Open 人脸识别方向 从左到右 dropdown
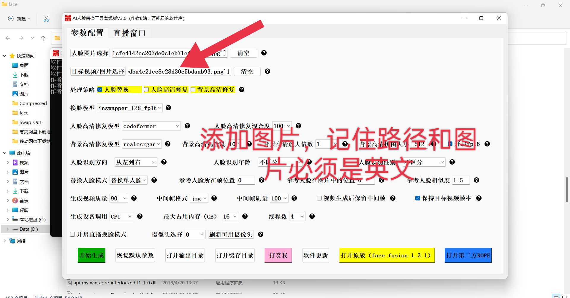Image resolution: width=570 pixels, height=298 pixels. pos(136,162)
